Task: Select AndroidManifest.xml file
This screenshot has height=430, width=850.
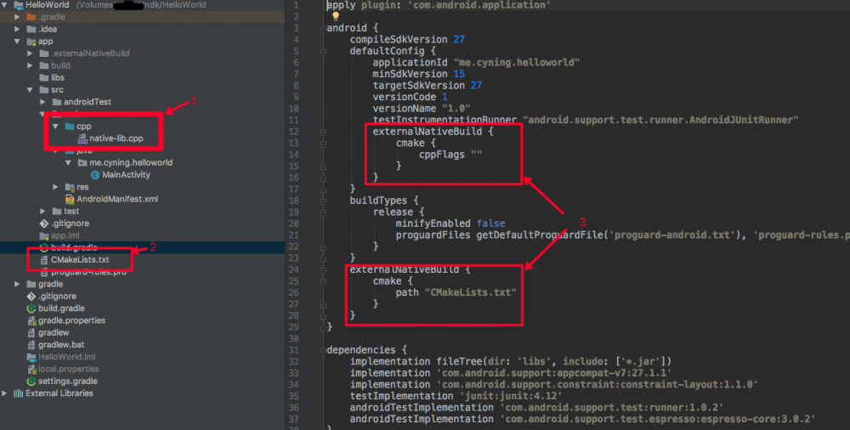Action: tap(117, 200)
